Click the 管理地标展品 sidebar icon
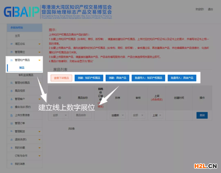 tap(12, 83)
